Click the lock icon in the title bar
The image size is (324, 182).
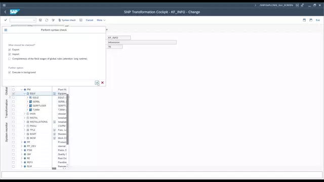click(302, 5)
